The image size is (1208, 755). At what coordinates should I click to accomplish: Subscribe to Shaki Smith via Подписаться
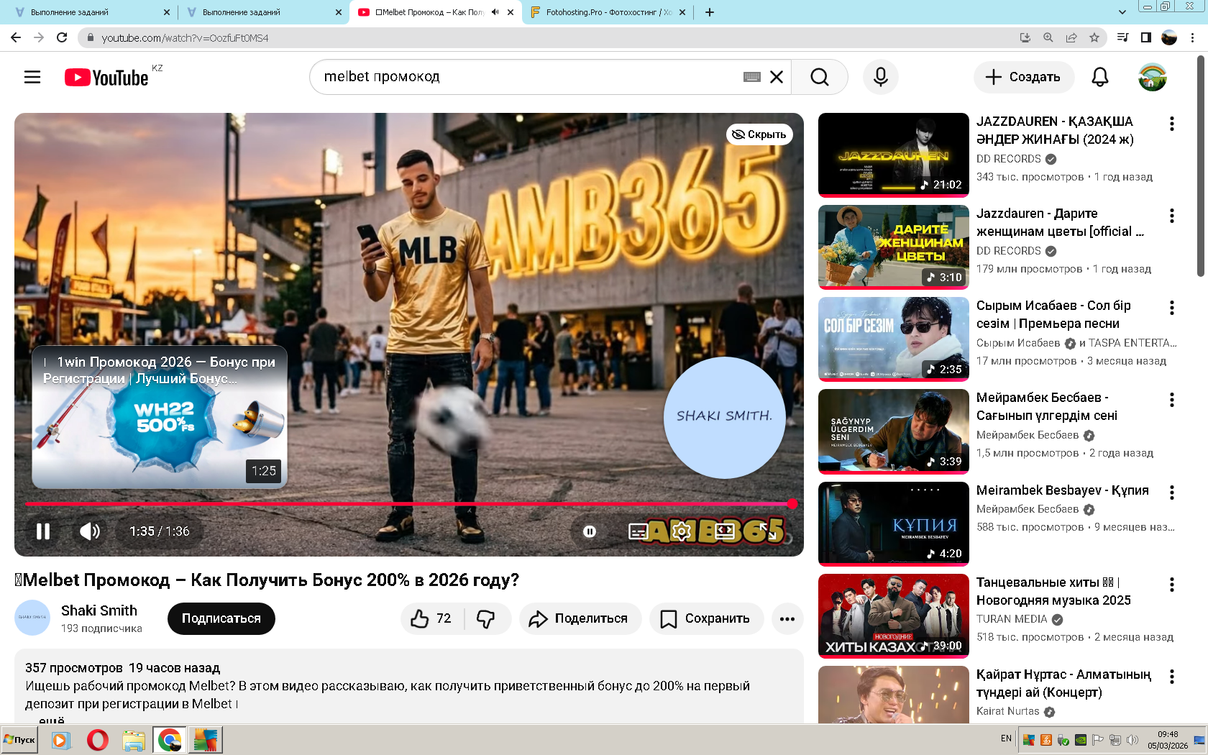(x=221, y=618)
